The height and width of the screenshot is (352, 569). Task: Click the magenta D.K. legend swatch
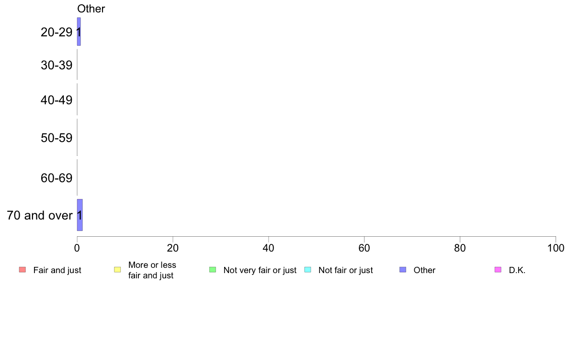[498, 270]
